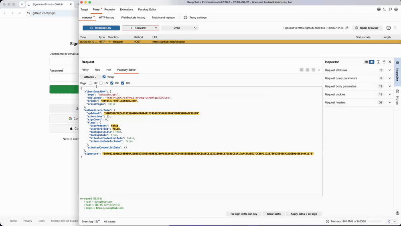Collapse all Inspector sections icon
Viewport: 401px width, 226px height.
coord(384,62)
